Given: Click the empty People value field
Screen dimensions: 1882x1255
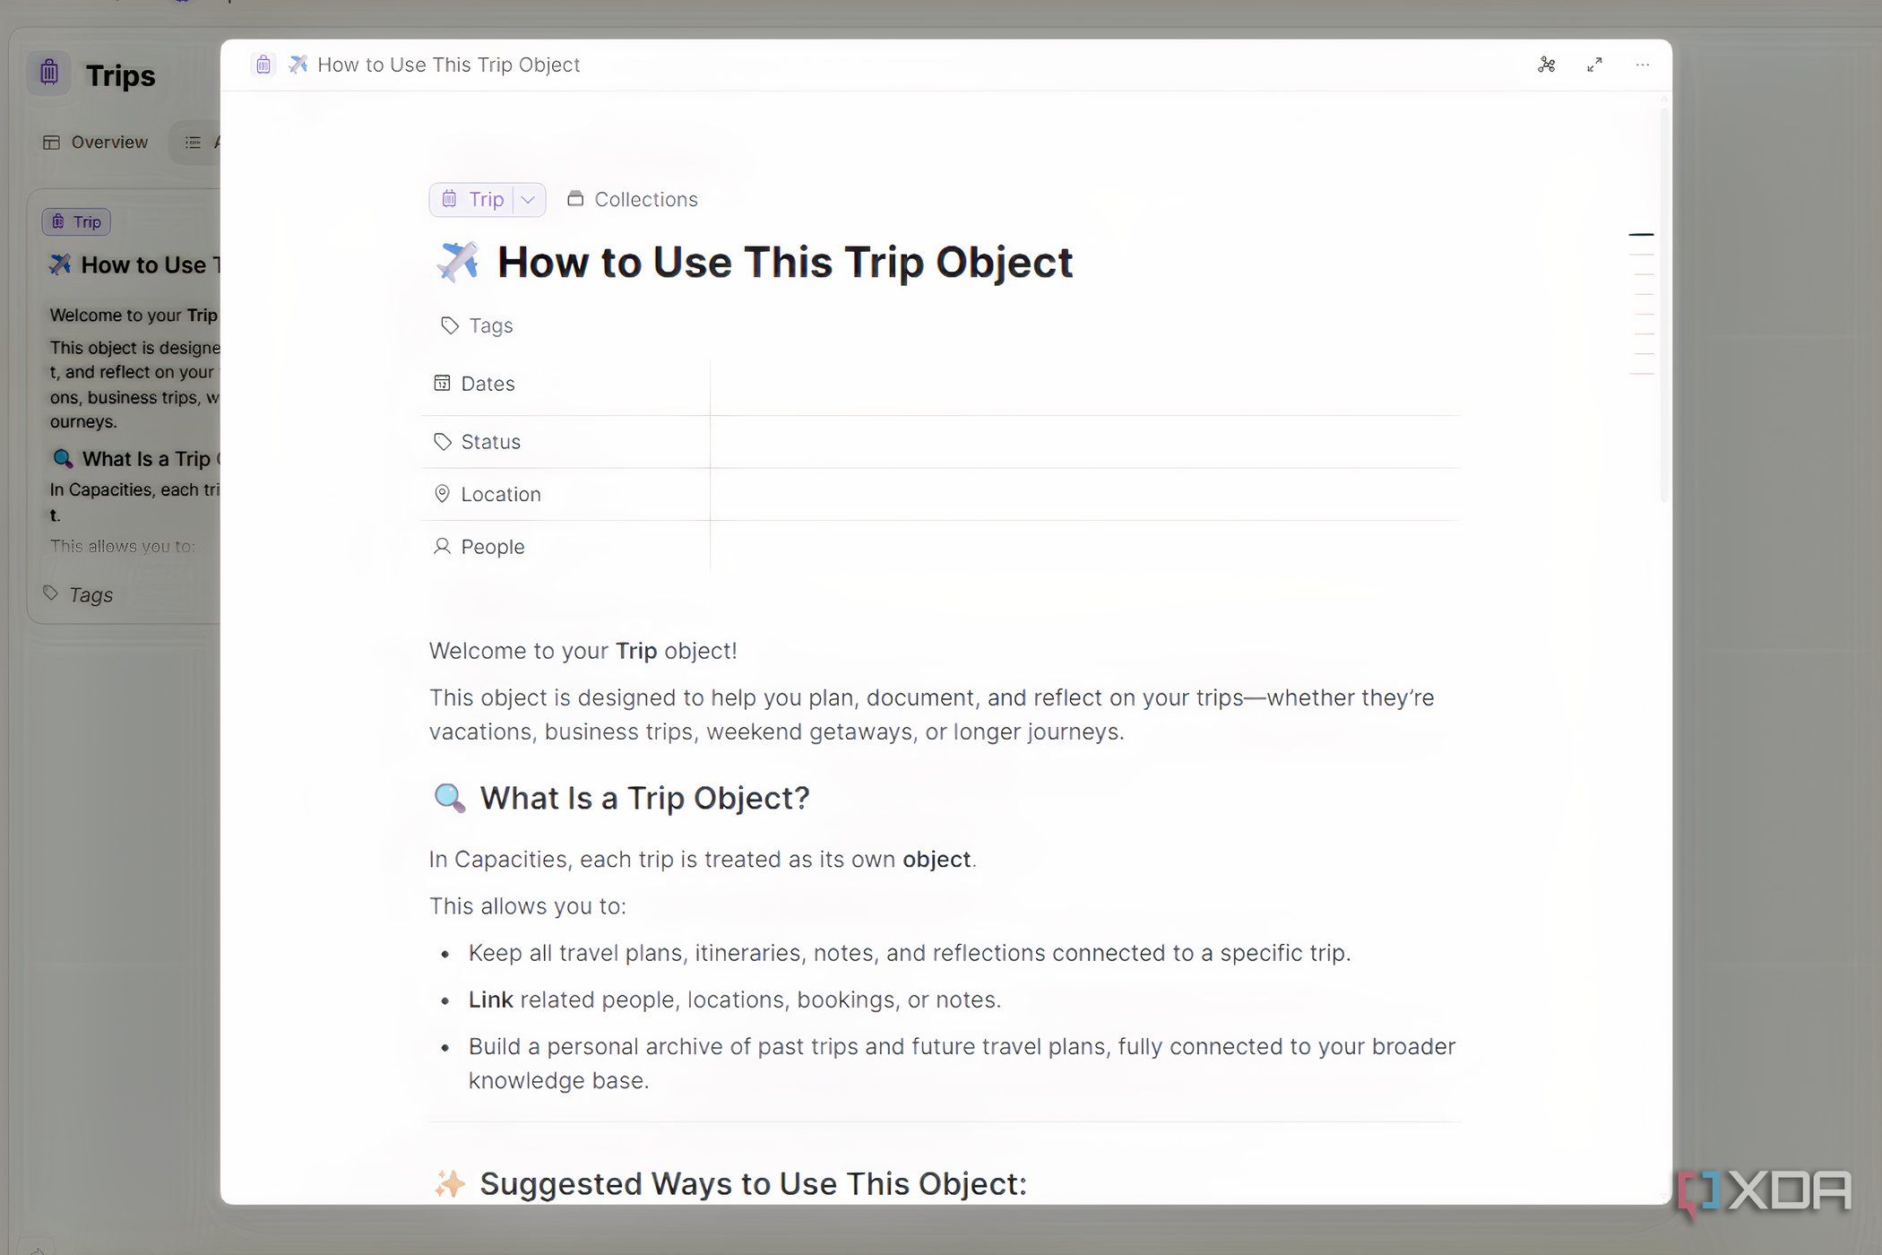Looking at the screenshot, I should coord(1085,546).
